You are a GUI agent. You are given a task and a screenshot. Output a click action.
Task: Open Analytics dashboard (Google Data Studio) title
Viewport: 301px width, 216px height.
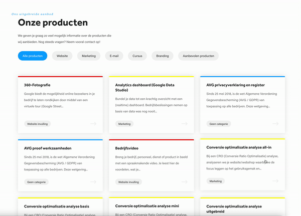(x=144, y=85)
